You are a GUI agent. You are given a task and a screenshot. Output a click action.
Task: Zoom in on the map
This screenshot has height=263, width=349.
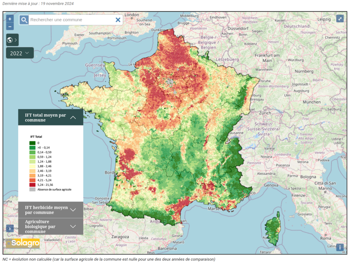point(10,19)
